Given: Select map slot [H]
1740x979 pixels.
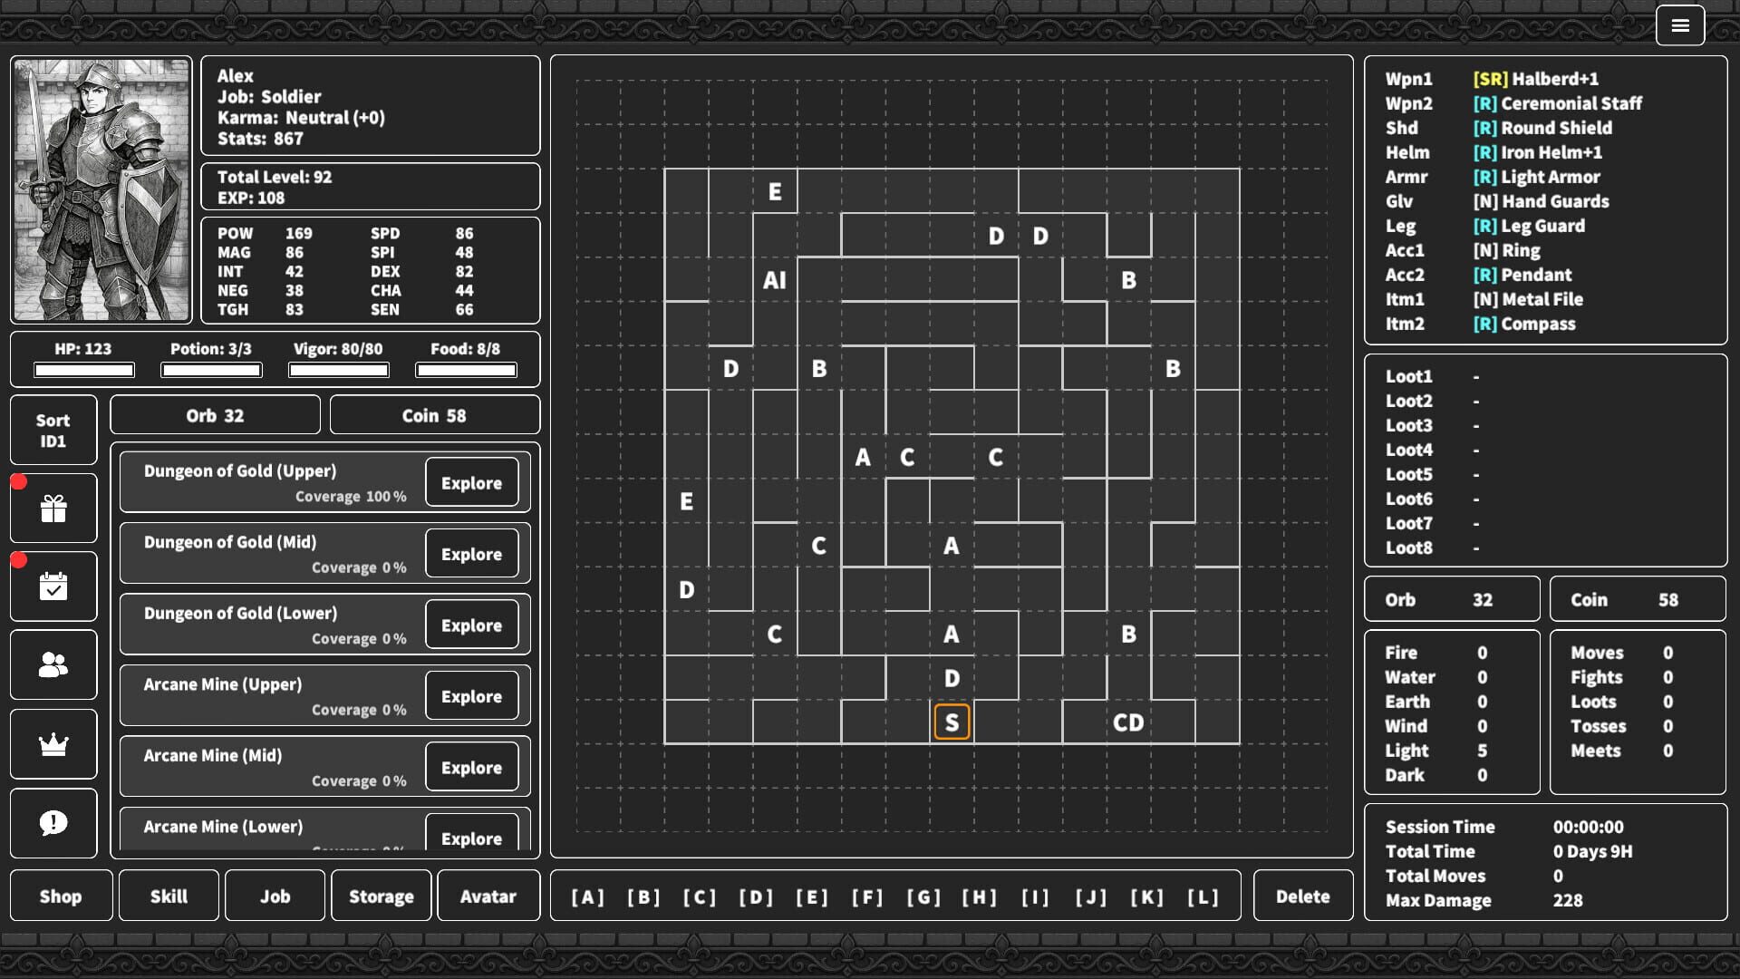Looking at the screenshot, I should (979, 897).
